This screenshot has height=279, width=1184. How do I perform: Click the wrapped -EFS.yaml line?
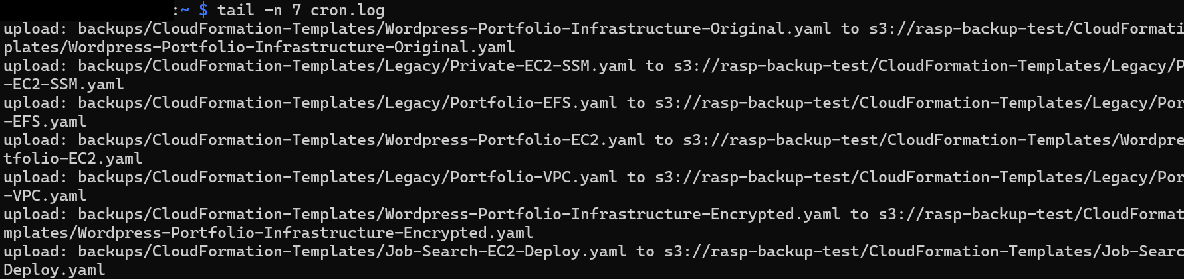click(45, 121)
